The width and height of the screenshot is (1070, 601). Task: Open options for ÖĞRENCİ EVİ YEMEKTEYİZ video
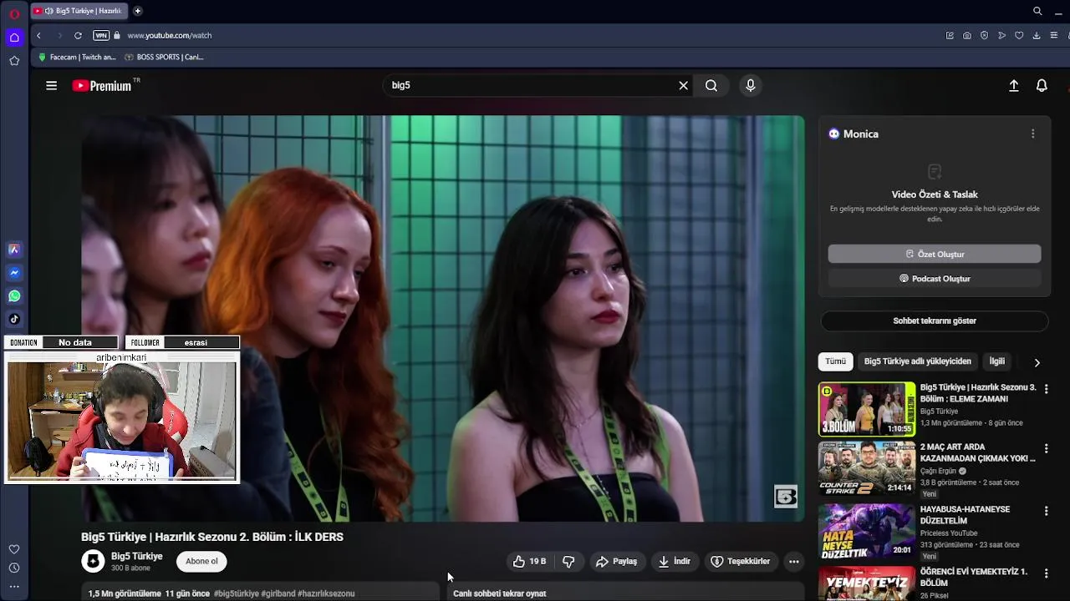tap(1046, 573)
